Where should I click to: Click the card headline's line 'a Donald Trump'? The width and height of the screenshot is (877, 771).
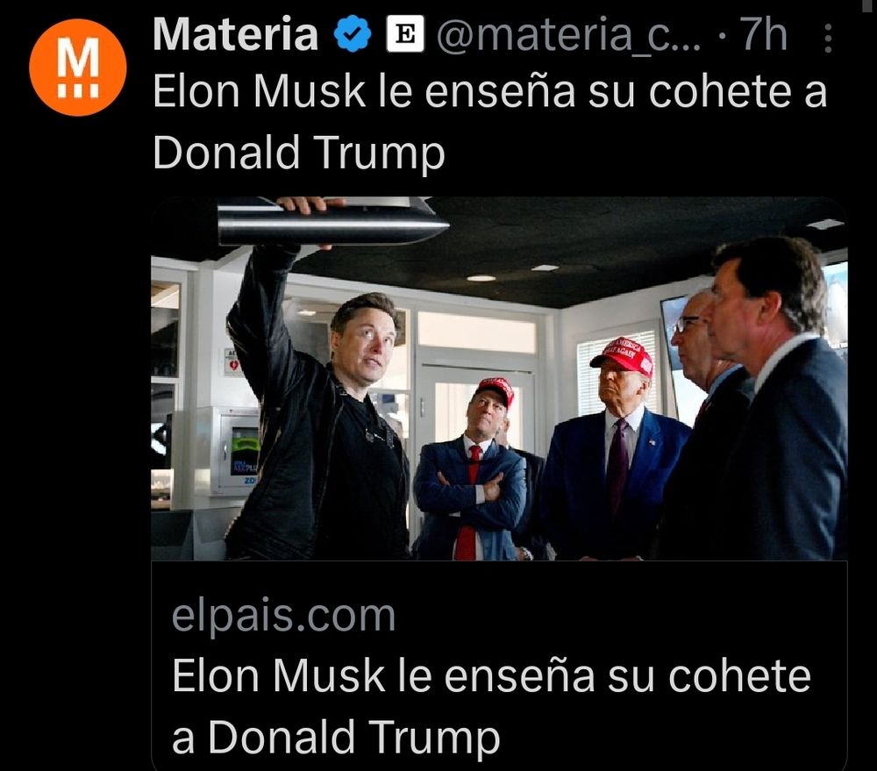click(x=336, y=737)
